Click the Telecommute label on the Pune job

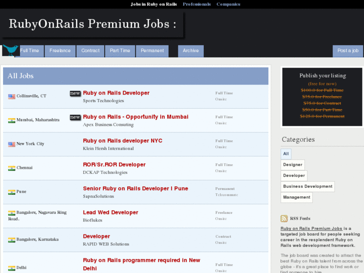click(226, 195)
